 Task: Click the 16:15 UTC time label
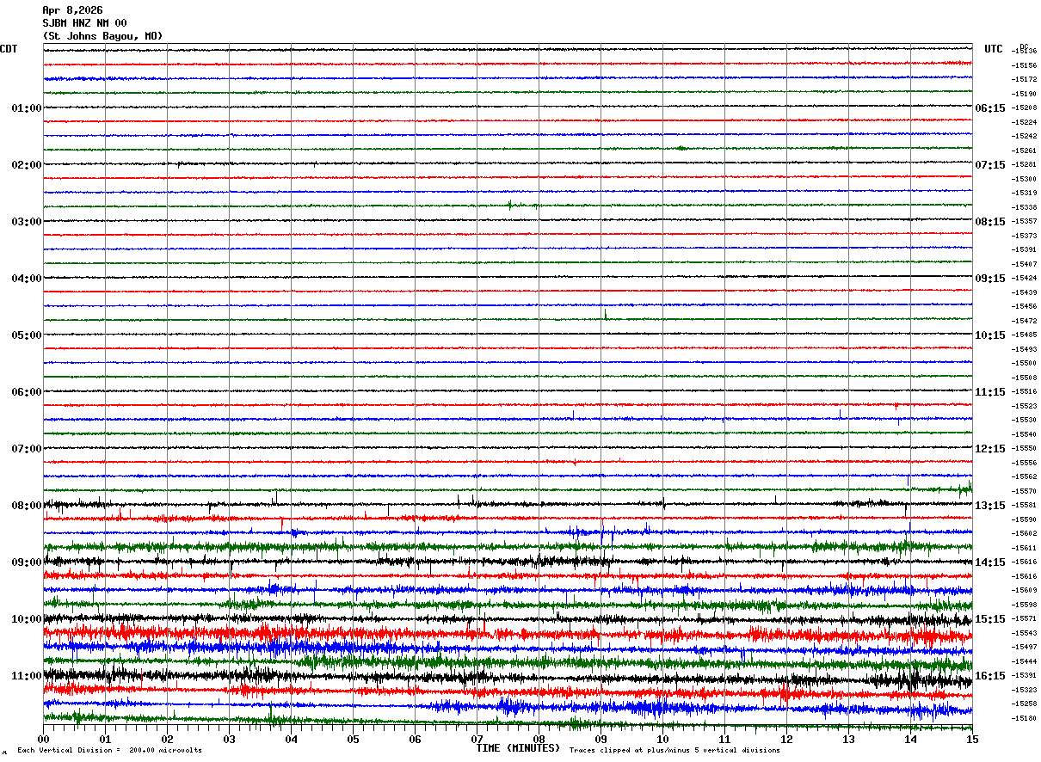pos(990,676)
